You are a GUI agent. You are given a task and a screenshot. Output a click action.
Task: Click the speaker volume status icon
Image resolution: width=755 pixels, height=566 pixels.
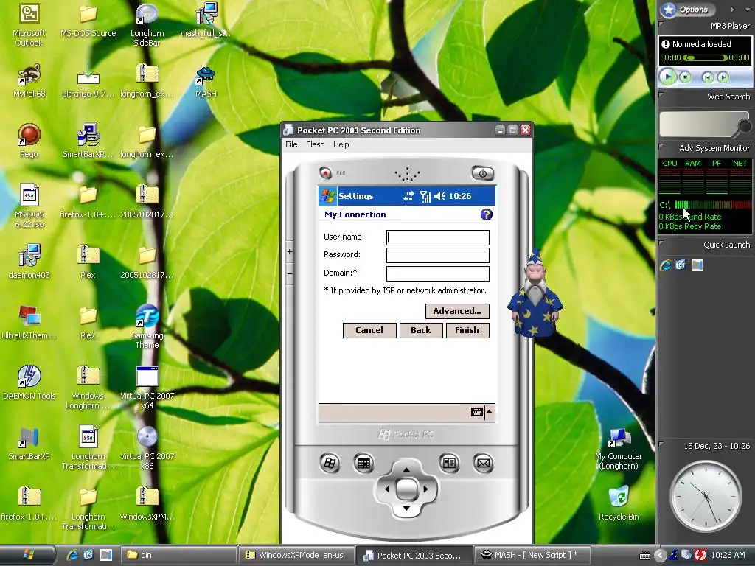(x=439, y=196)
